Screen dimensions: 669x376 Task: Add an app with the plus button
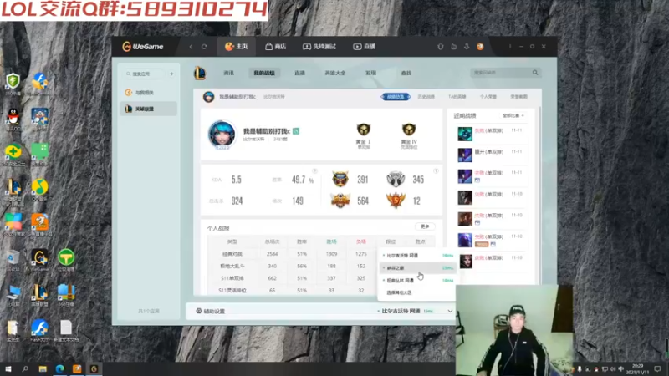(171, 74)
